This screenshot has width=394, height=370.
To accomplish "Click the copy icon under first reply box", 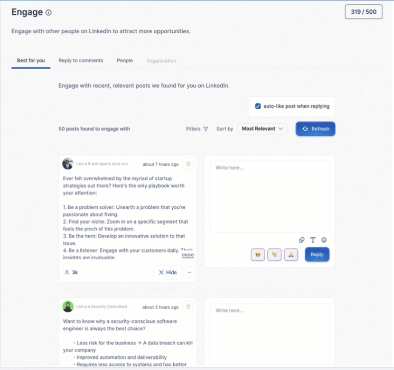I will 302,240.
